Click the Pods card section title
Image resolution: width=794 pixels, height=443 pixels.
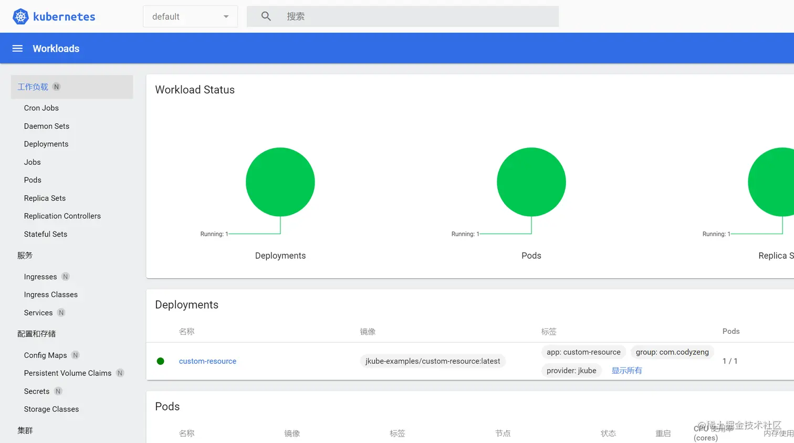coord(167,407)
